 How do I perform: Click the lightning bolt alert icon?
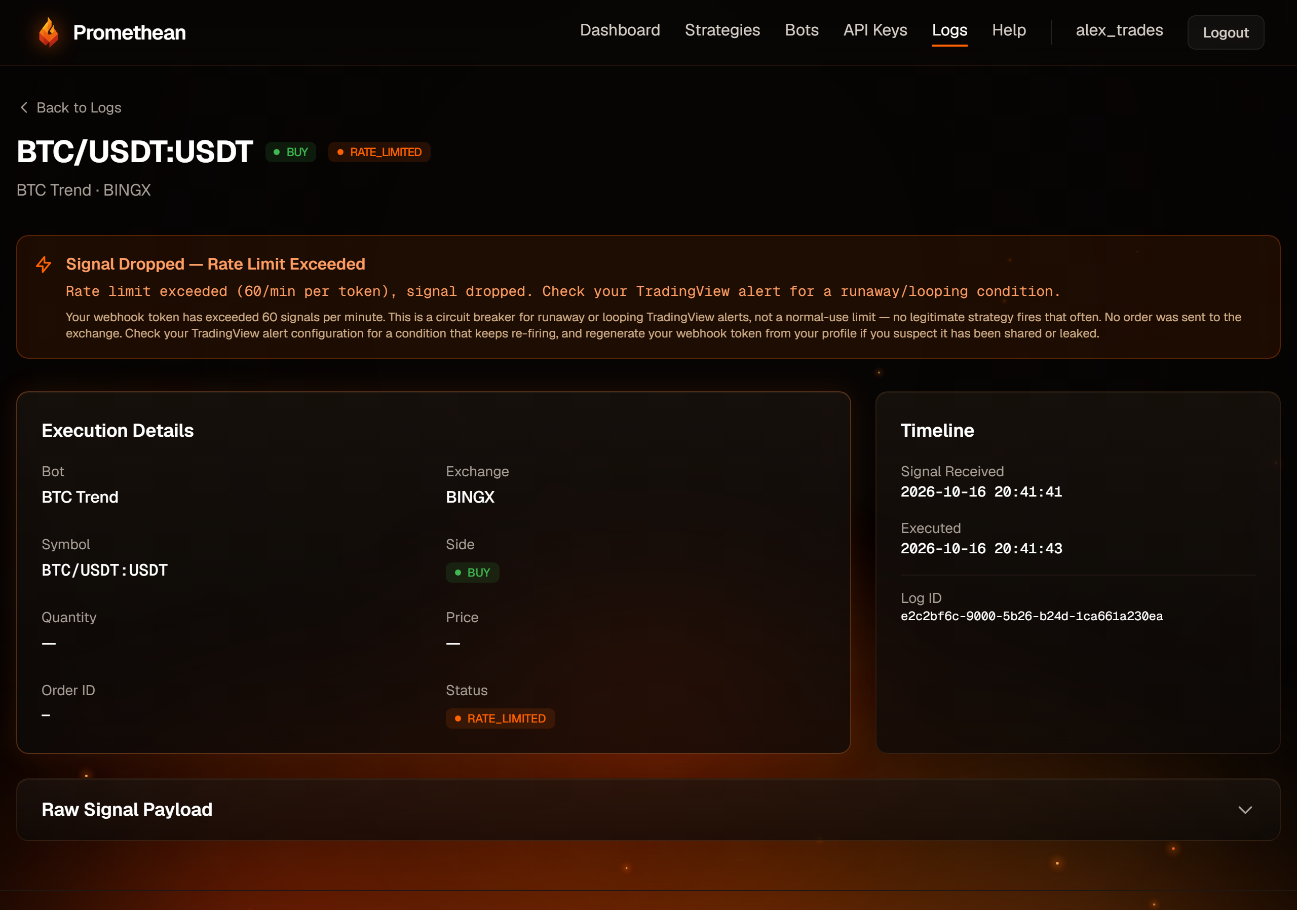pyautogui.click(x=44, y=264)
